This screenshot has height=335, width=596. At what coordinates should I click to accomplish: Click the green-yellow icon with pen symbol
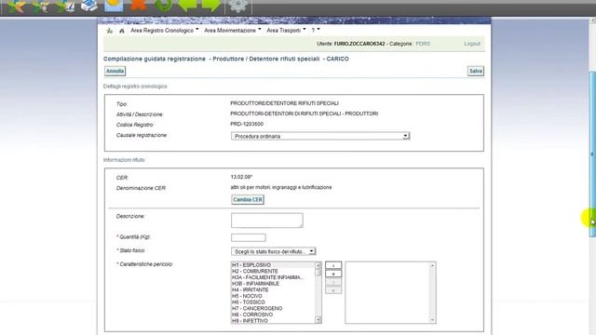65,6
